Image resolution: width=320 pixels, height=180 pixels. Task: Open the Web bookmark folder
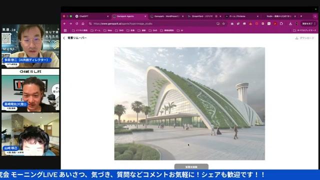pyautogui.click(x=108, y=30)
